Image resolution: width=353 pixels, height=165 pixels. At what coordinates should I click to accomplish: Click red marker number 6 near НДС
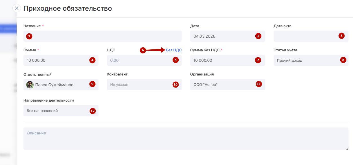coord(143,51)
